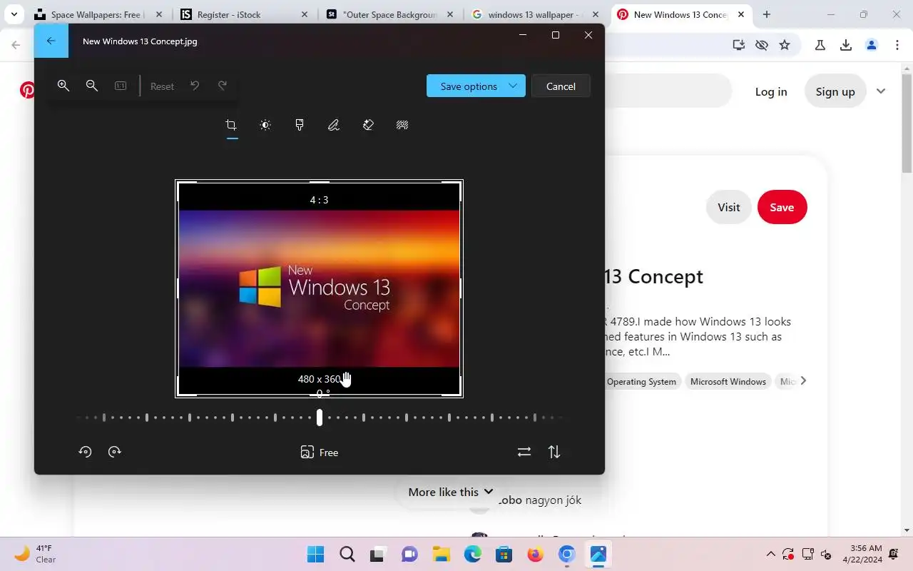Go back with the blue arrow button

coord(51,41)
